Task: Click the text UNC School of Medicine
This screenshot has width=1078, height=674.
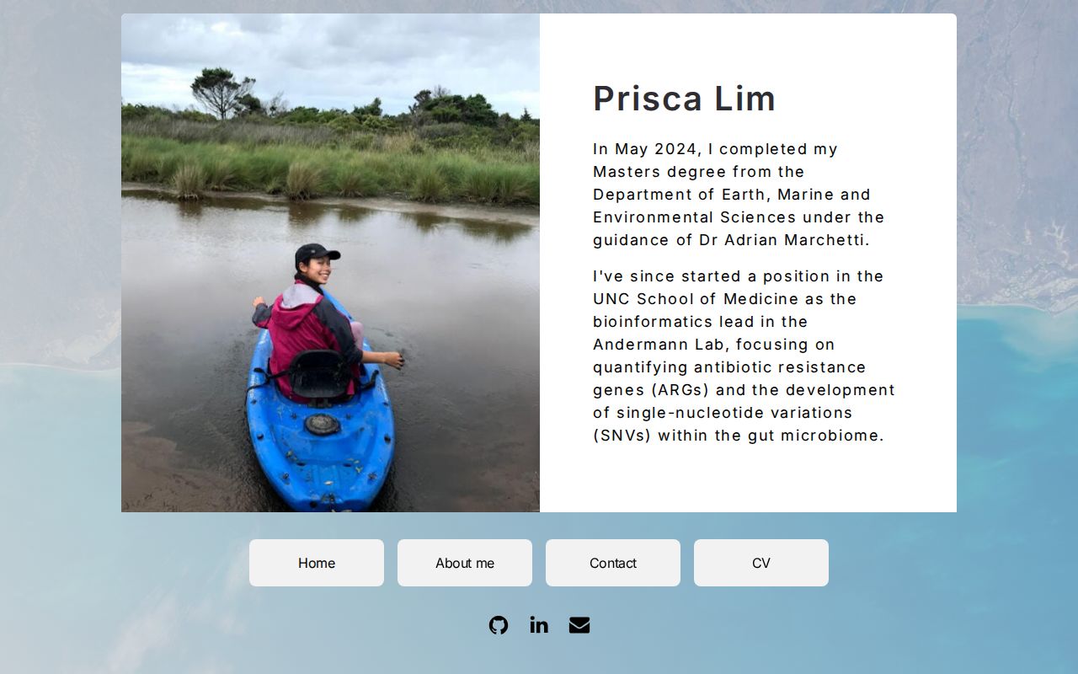Action: point(696,299)
